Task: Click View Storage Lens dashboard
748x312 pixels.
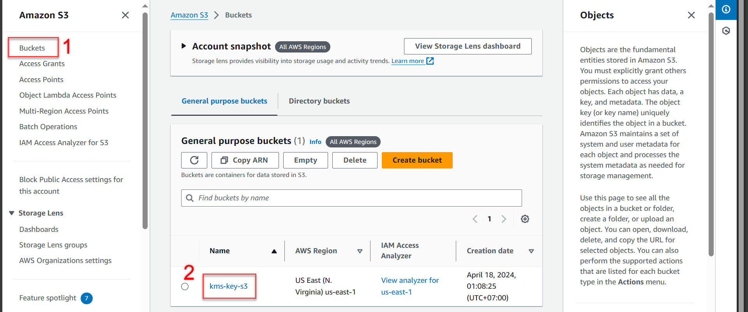Action: [x=467, y=46]
